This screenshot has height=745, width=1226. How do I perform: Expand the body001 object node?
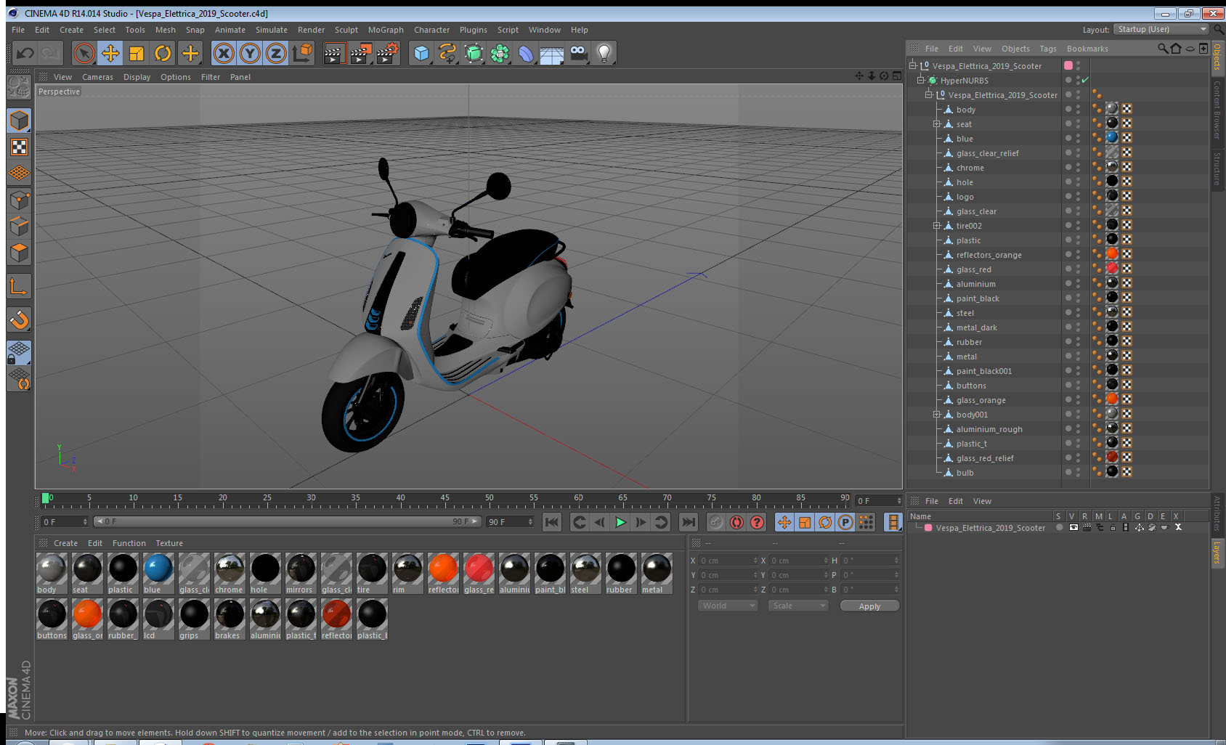[937, 415]
